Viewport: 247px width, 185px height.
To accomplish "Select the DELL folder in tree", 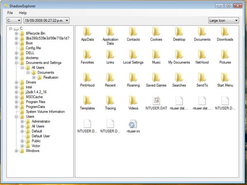I will 30,53.
